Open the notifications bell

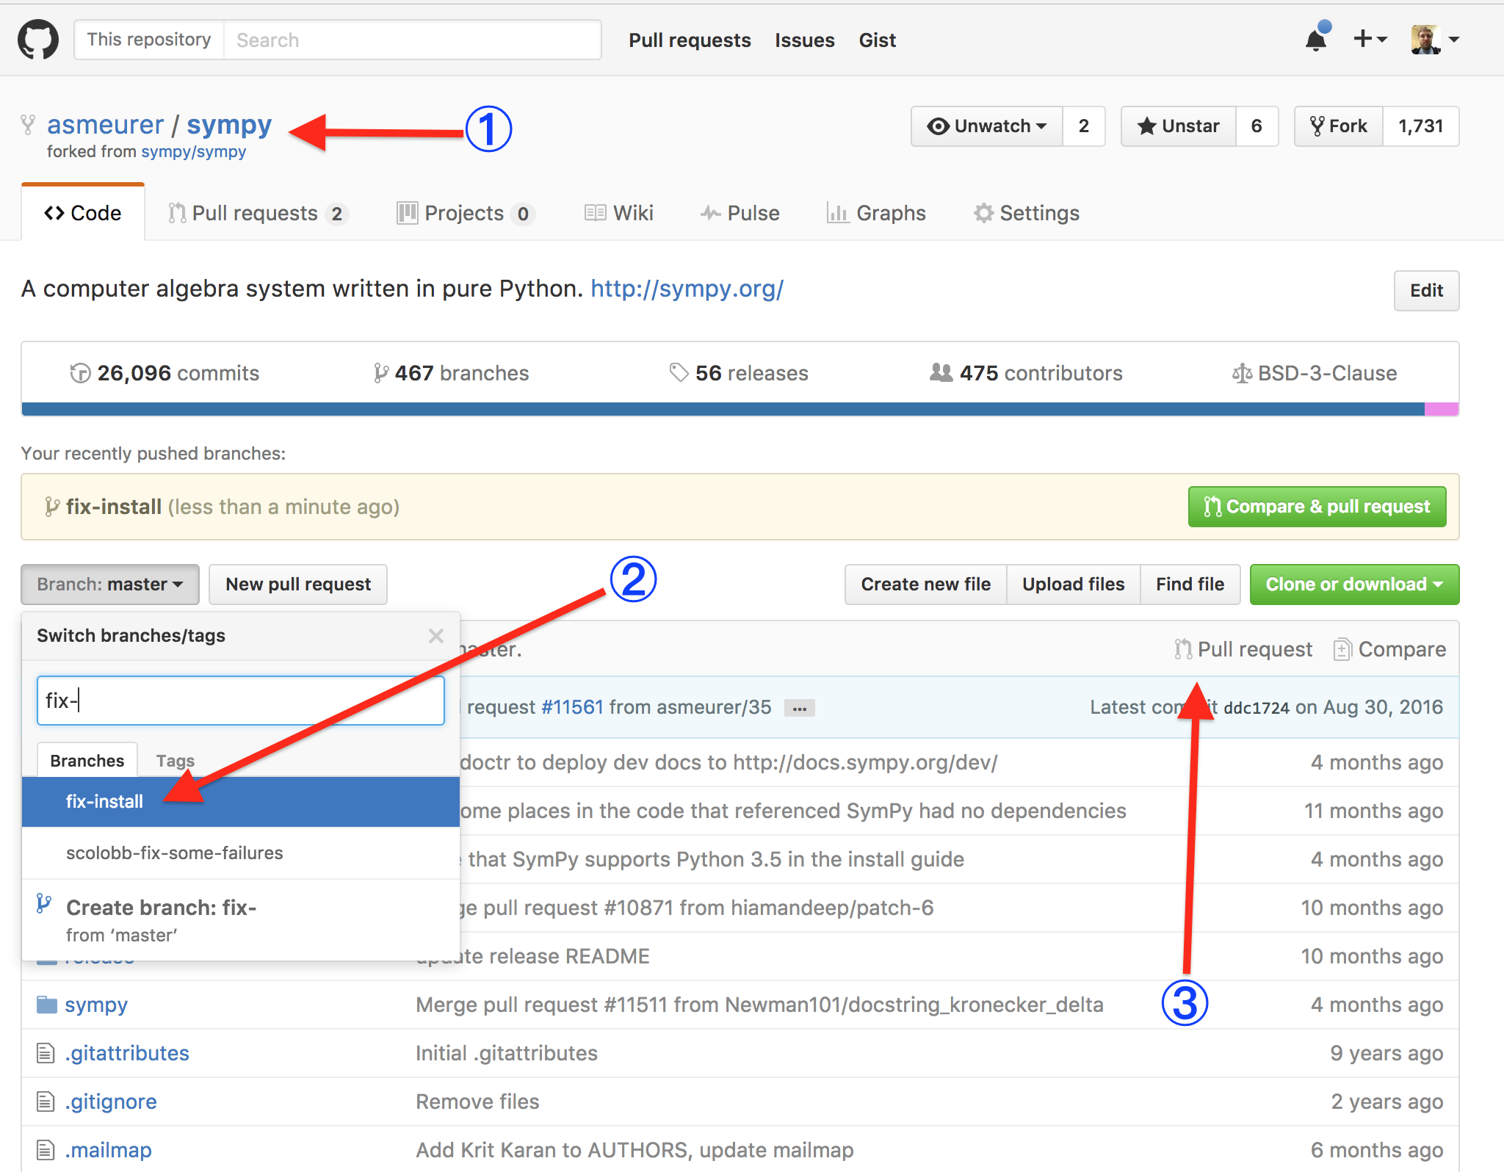(1316, 40)
